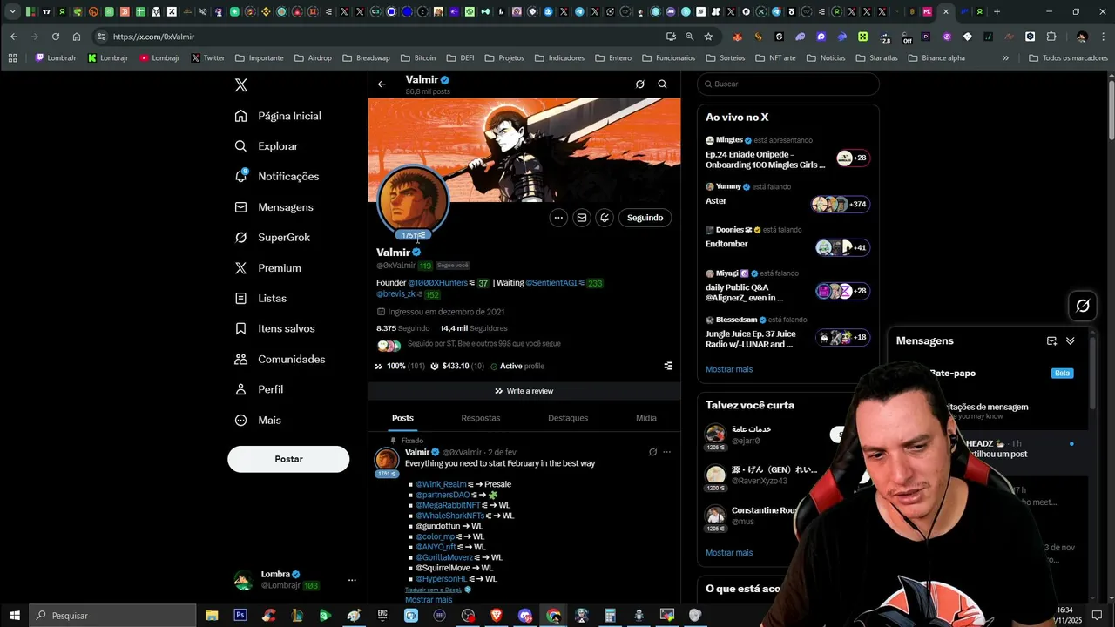The image size is (1115, 627).
Task: Open Perfil in the sidebar
Action: (x=259, y=389)
